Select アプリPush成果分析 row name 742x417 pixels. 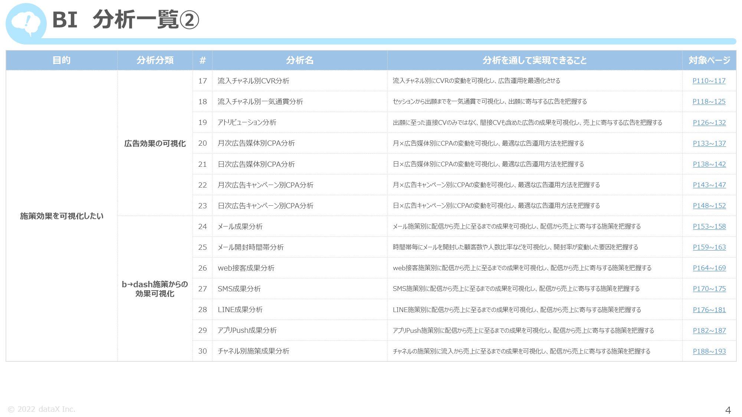247,330
